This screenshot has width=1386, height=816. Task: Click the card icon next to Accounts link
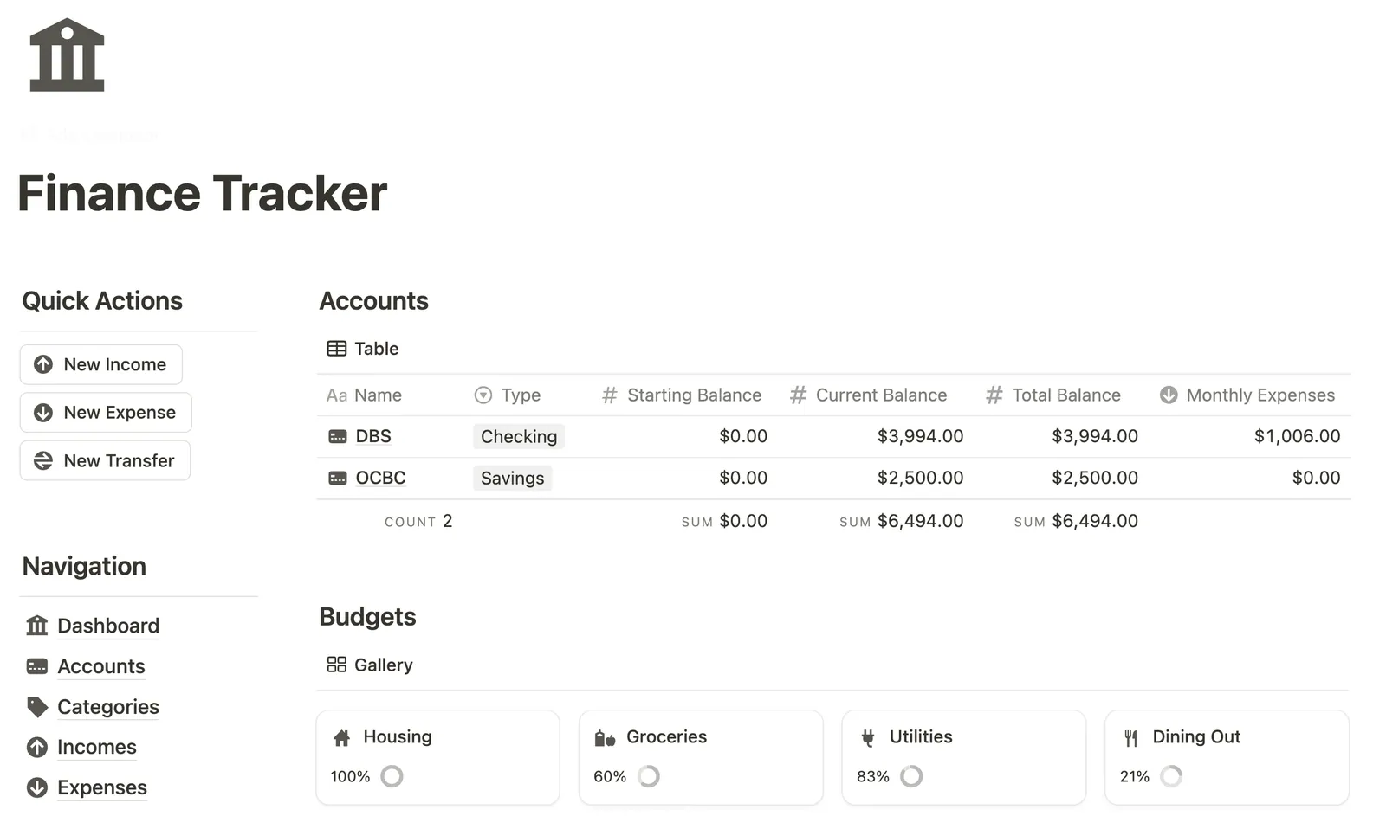coord(37,665)
